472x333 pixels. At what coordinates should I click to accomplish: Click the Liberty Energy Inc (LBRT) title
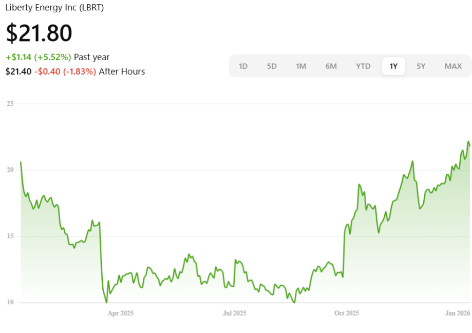click(x=54, y=8)
